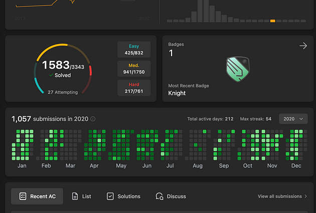This screenshot has width=316, height=213.
Task: Select the Easy 425/832 stat box
Action: tap(133, 50)
